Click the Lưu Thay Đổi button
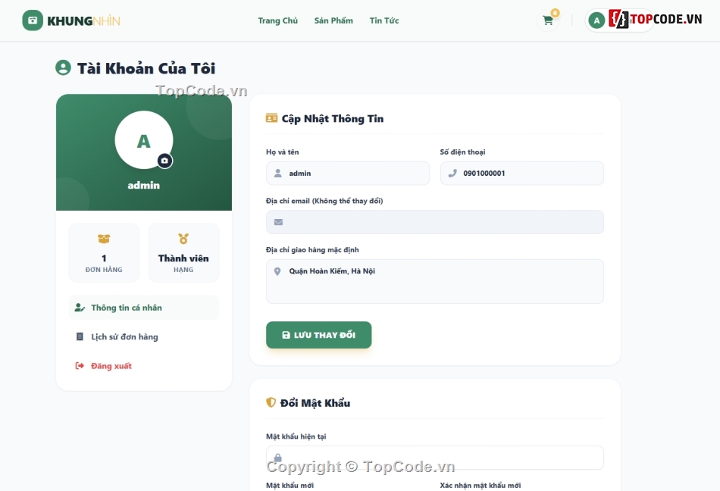Viewport: 720px width, 491px height. [x=318, y=335]
